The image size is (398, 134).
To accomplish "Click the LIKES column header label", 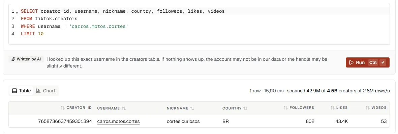I will pyautogui.click(x=342, y=108).
